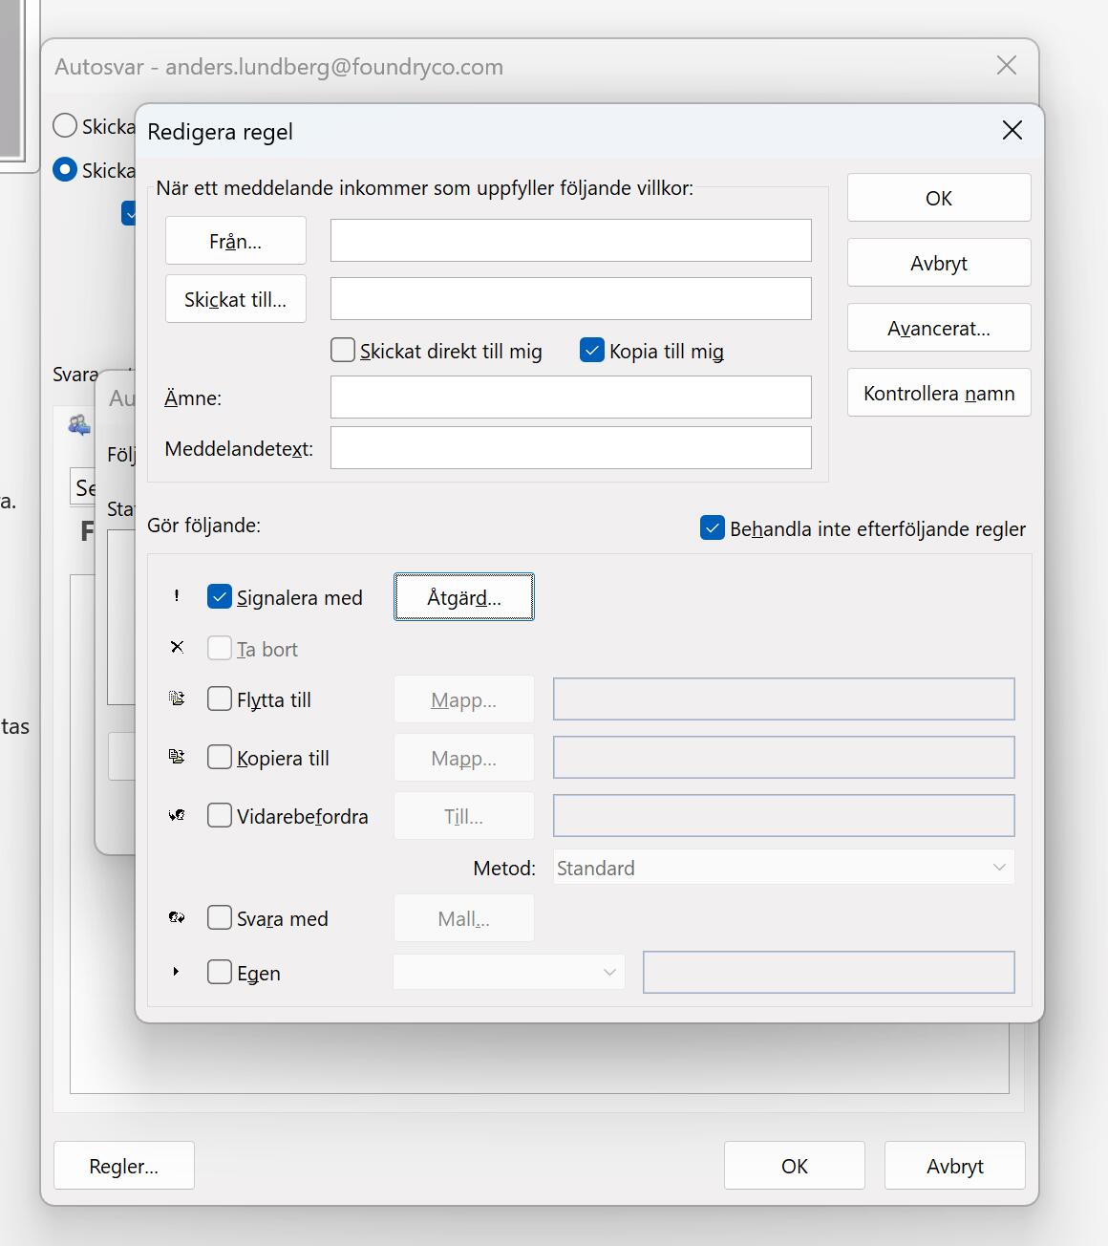Viewport: 1108px width, 1246px height.
Task: Enable the Skickat direkt till mig checkbox
Action: (342, 350)
